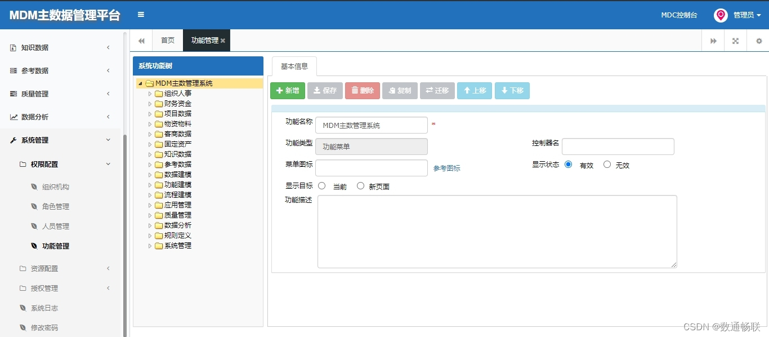This screenshot has height=337, width=769.
Task: Click the 控制器名 input field
Action: 618,147
